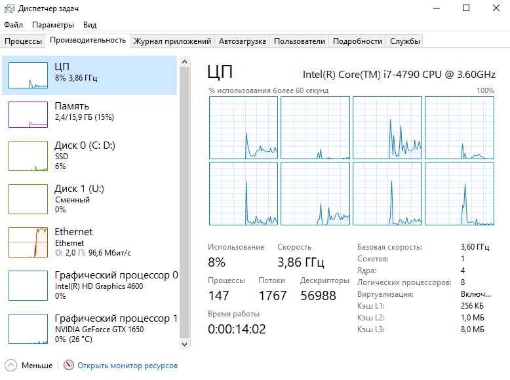Click the ЦП entry in the sidebar list
The width and height of the screenshot is (510, 380).
[x=89, y=75]
